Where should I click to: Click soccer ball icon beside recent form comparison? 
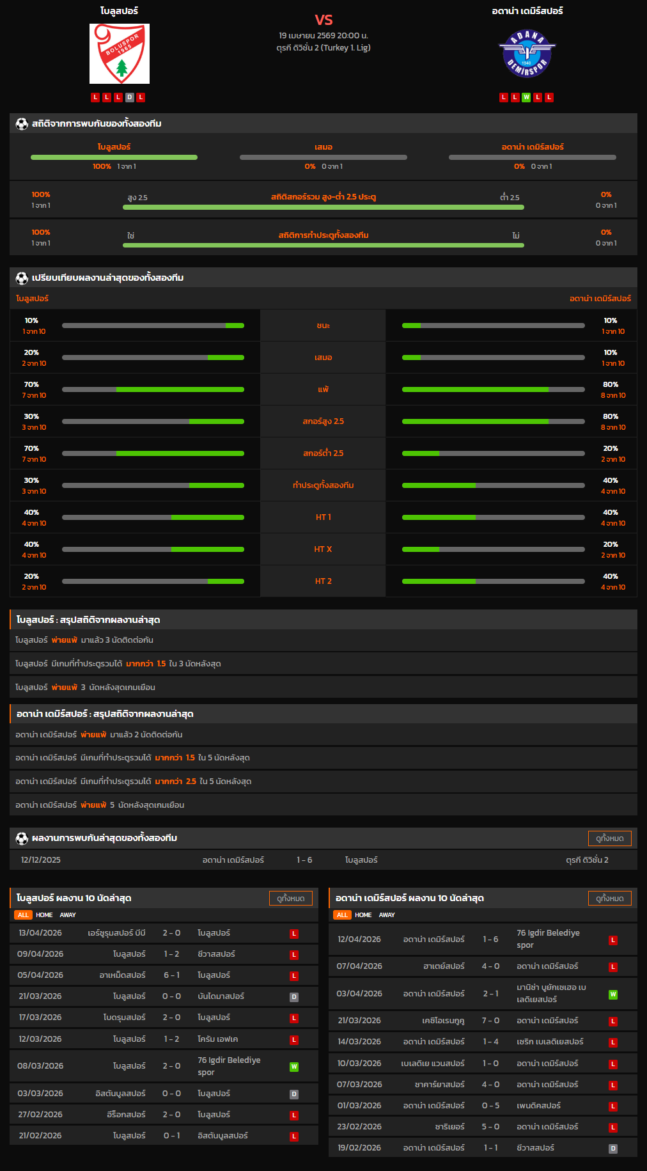(x=22, y=278)
